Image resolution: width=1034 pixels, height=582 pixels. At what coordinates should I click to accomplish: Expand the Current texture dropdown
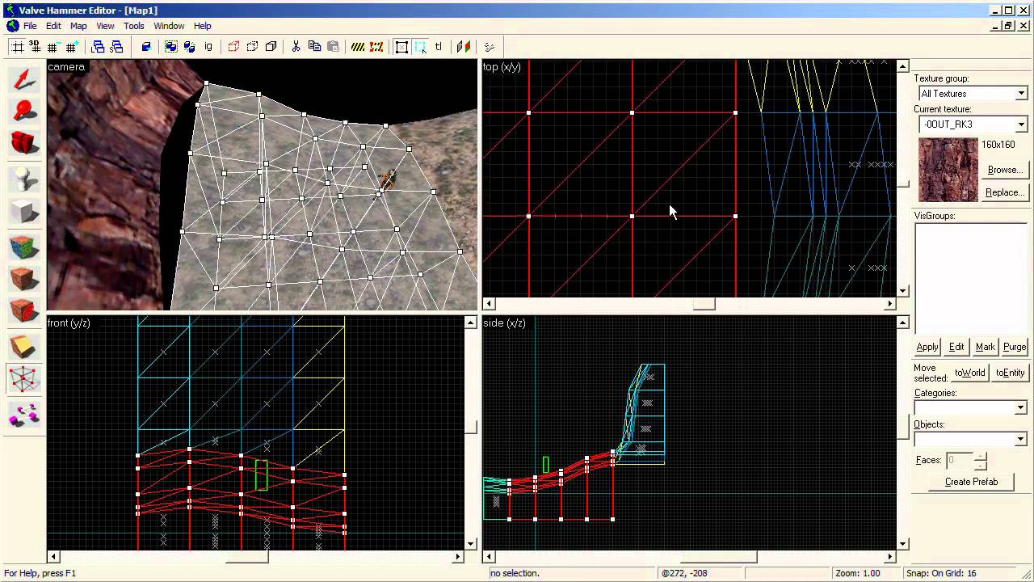pyautogui.click(x=1021, y=124)
